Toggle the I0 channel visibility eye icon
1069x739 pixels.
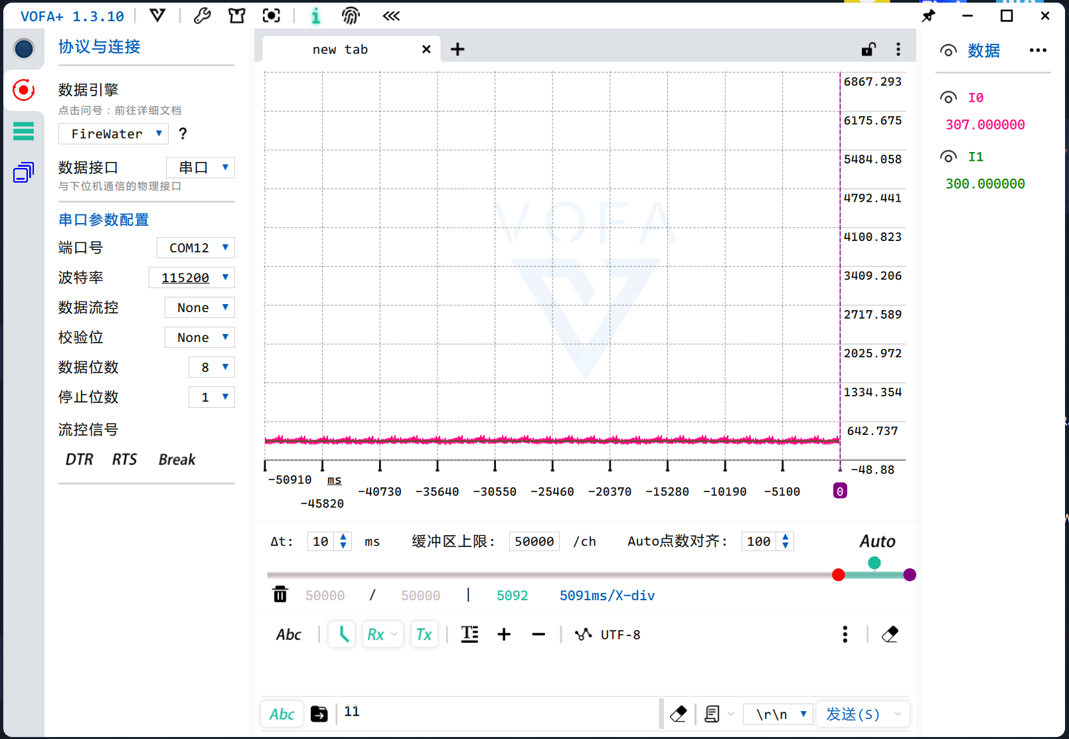tap(948, 97)
